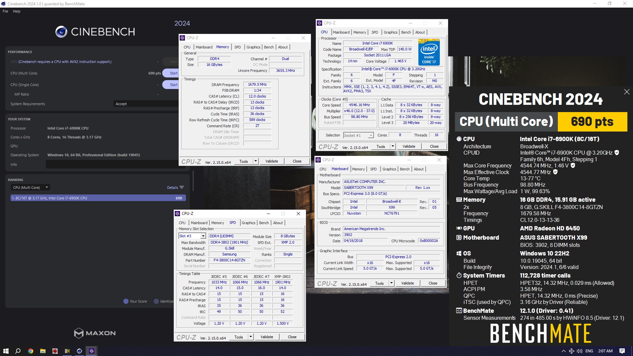
Task: Start the CPU Single Core test
Action: [x=171, y=85]
